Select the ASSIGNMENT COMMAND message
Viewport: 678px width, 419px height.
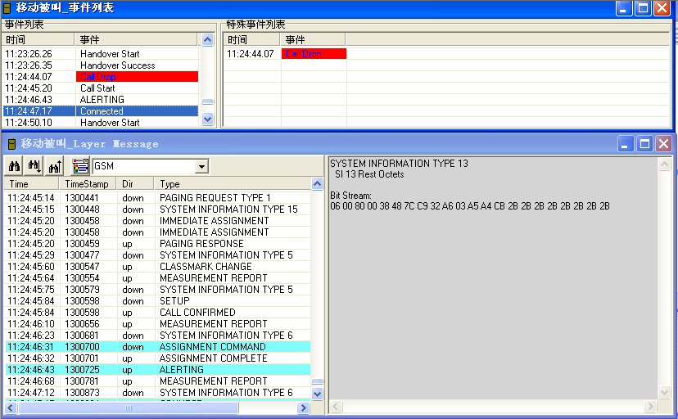pos(158,347)
